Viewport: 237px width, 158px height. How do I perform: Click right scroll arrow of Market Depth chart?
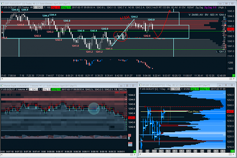(x=134, y=155)
